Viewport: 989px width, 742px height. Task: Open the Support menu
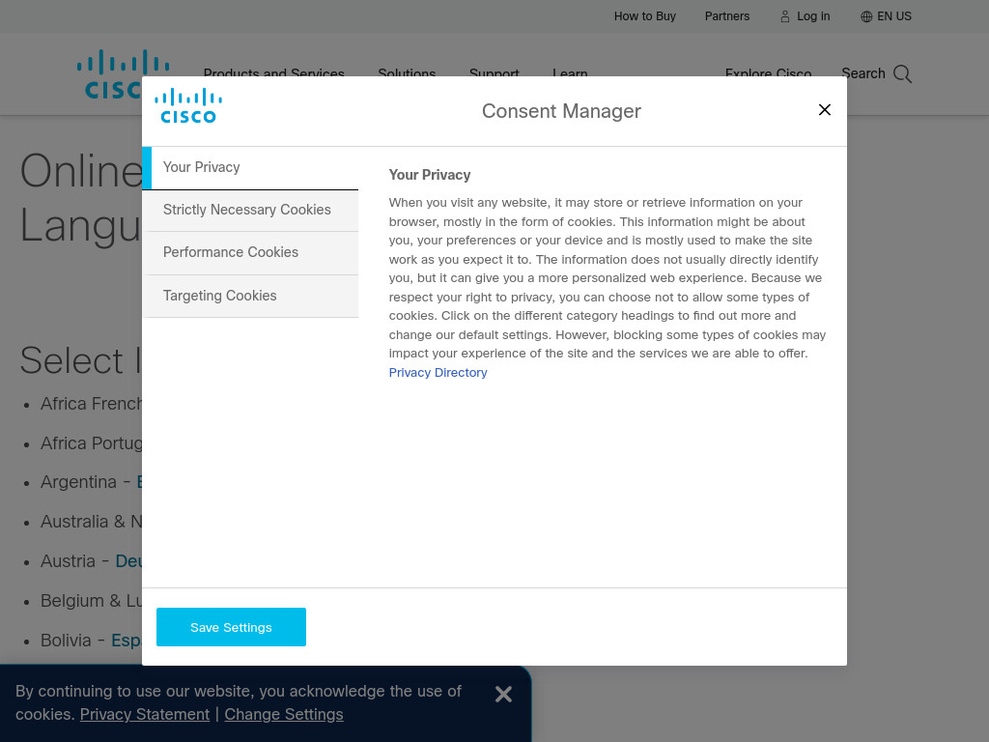tap(494, 71)
